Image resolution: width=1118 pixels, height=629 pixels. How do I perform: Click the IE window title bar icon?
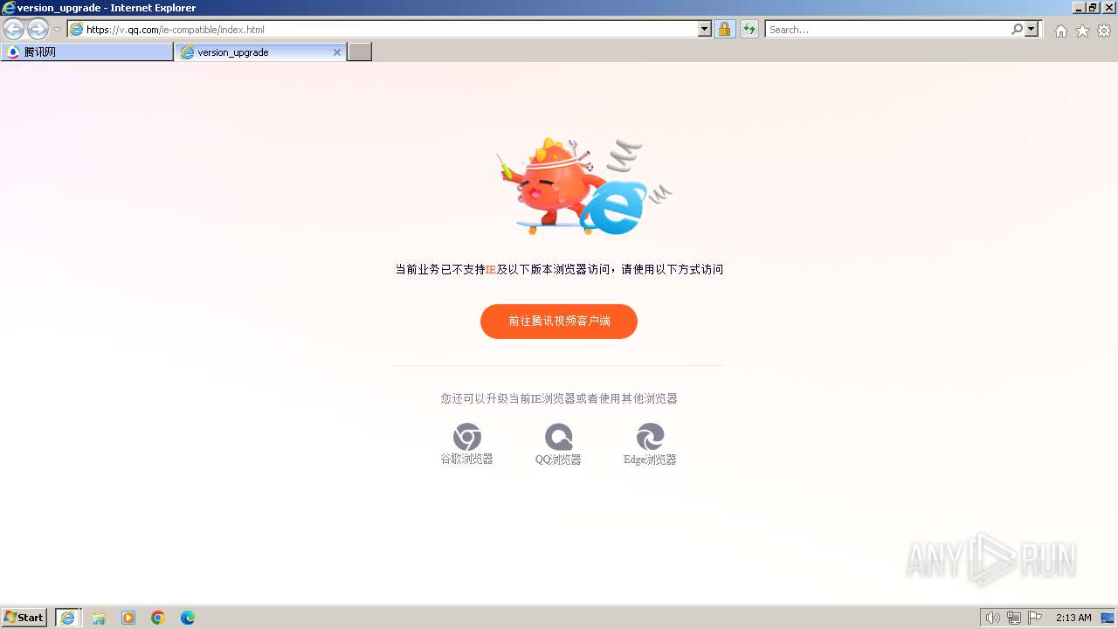(9, 8)
